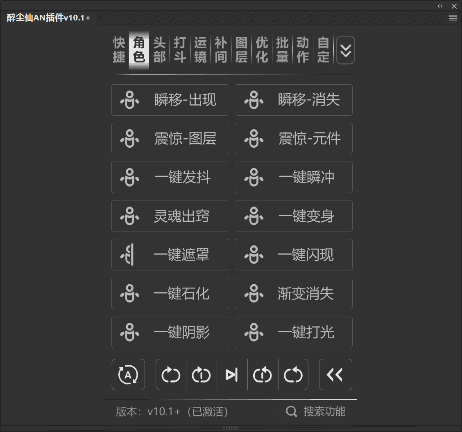Click the 搜索功能 search field

point(324,412)
